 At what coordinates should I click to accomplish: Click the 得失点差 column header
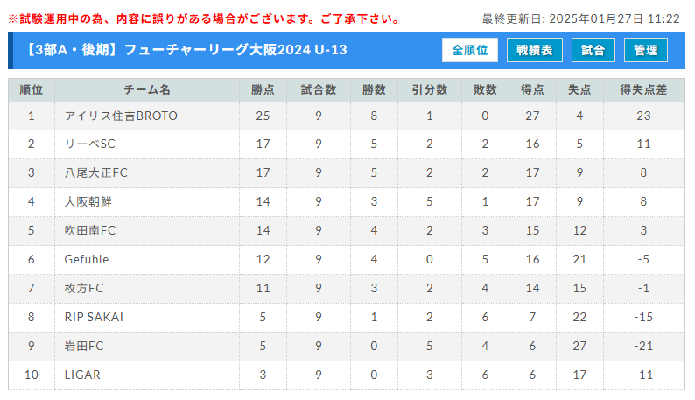pos(643,90)
